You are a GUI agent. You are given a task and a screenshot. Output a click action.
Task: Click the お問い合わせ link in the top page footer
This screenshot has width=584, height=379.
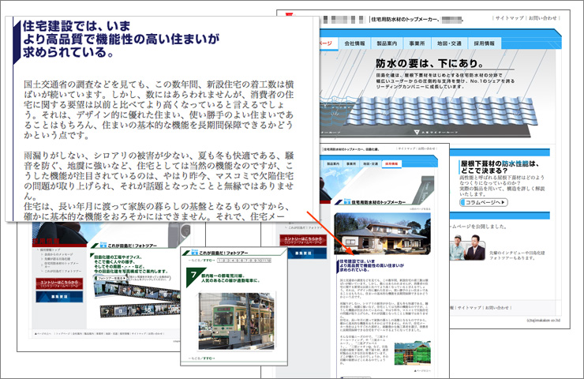click(x=497, y=307)
